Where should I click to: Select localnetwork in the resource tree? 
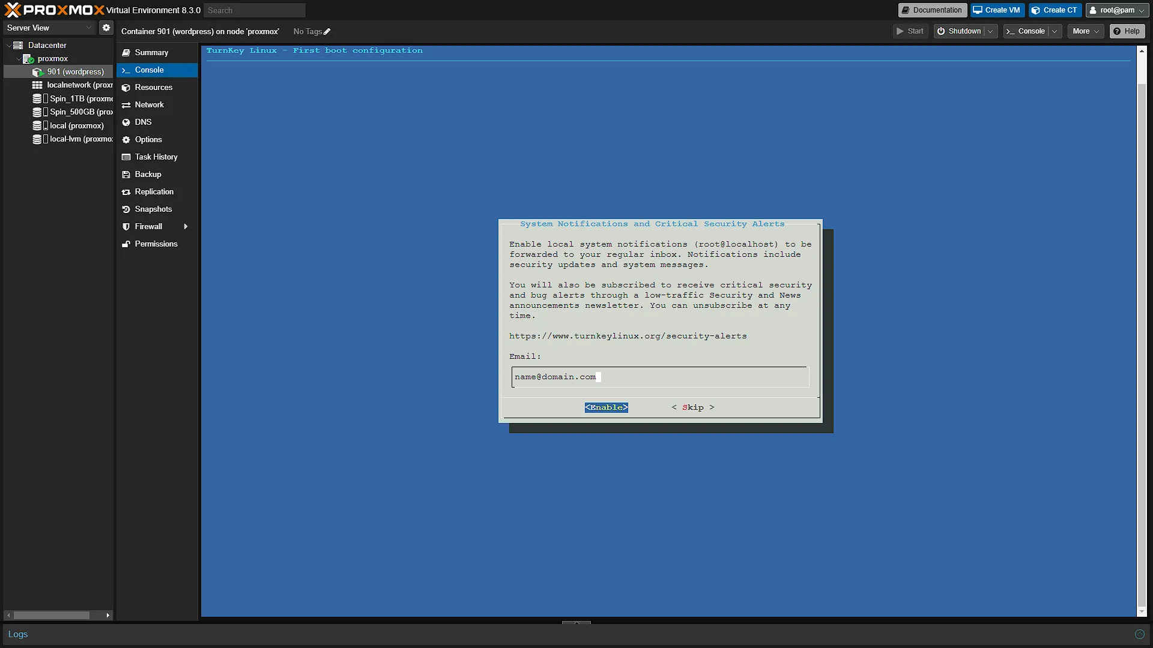point(59,85)
